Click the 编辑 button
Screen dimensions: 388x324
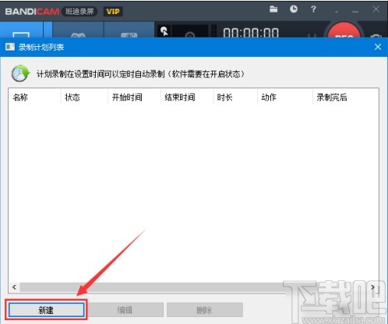125,310
